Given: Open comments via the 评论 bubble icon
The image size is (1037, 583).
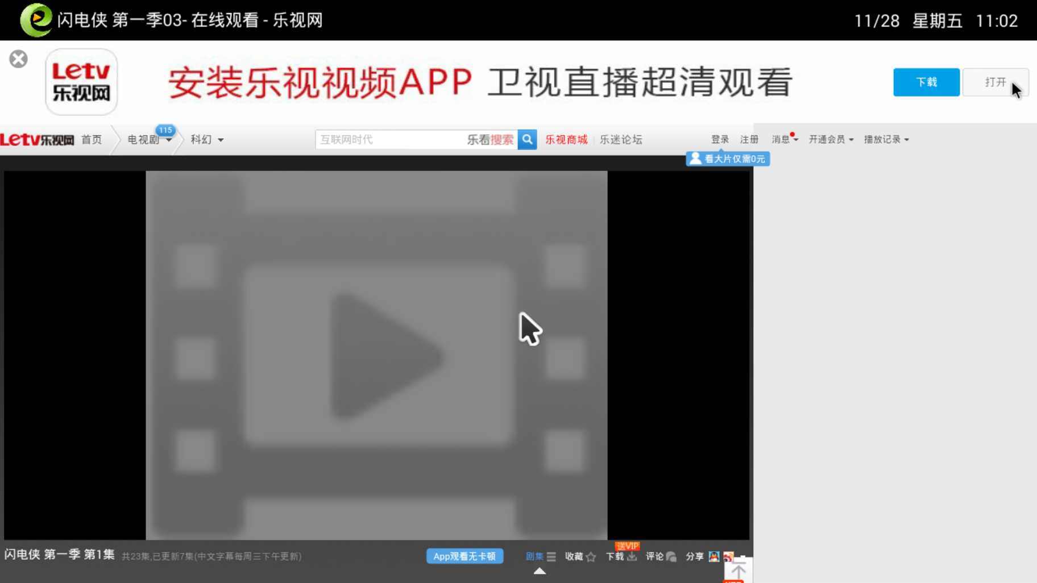Looking at the screenshot, I should [x=671, y=557].
